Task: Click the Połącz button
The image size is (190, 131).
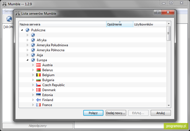Action: click(x=93, y=113)
